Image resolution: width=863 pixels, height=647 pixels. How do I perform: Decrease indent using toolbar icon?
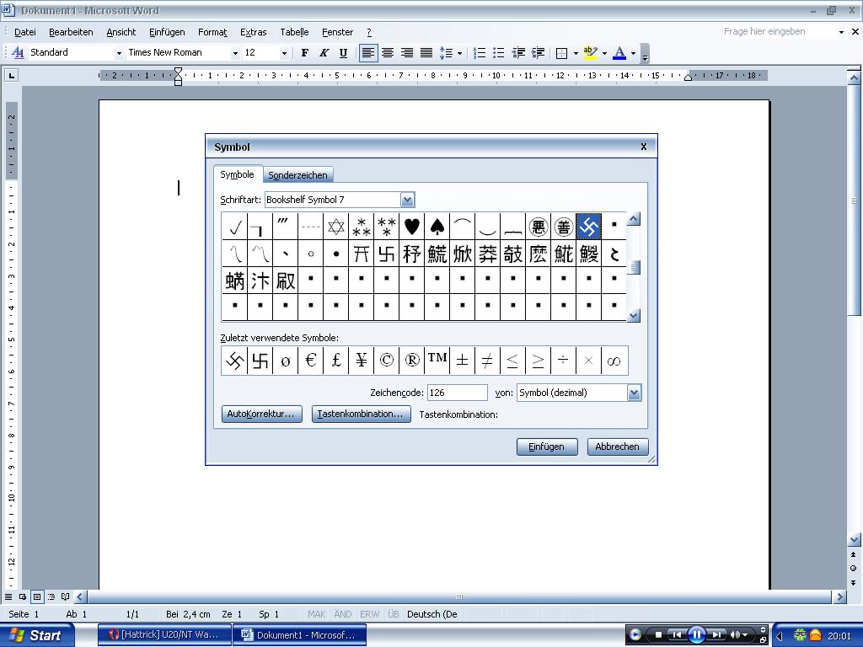click(x=518, y=53)
